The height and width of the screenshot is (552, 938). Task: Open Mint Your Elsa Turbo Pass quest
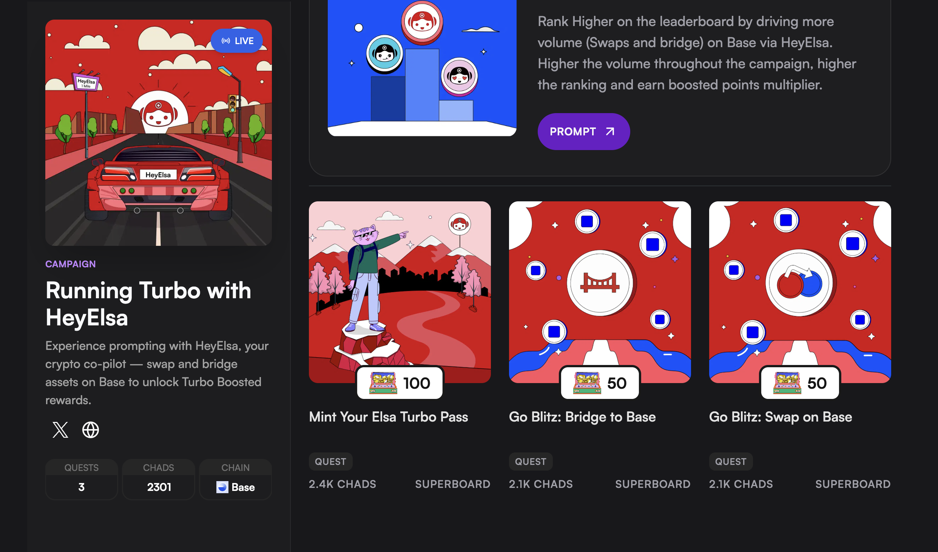coord(388,417)
